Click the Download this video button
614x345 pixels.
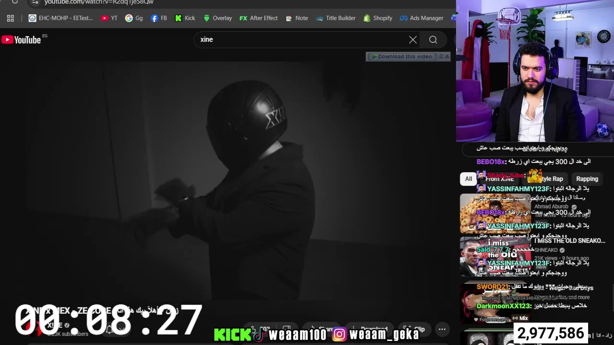[401, 57]
